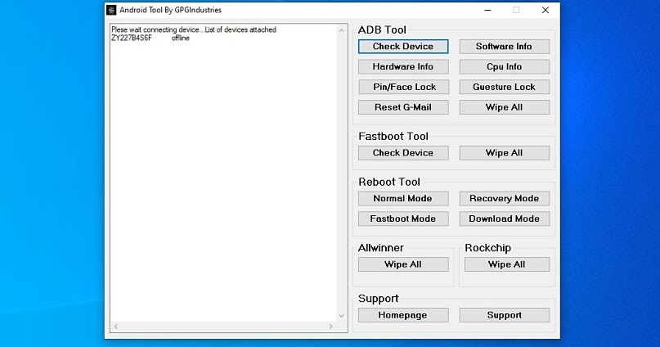
Task: Click Rockchip Wipe All button
Action: [507, 264]
